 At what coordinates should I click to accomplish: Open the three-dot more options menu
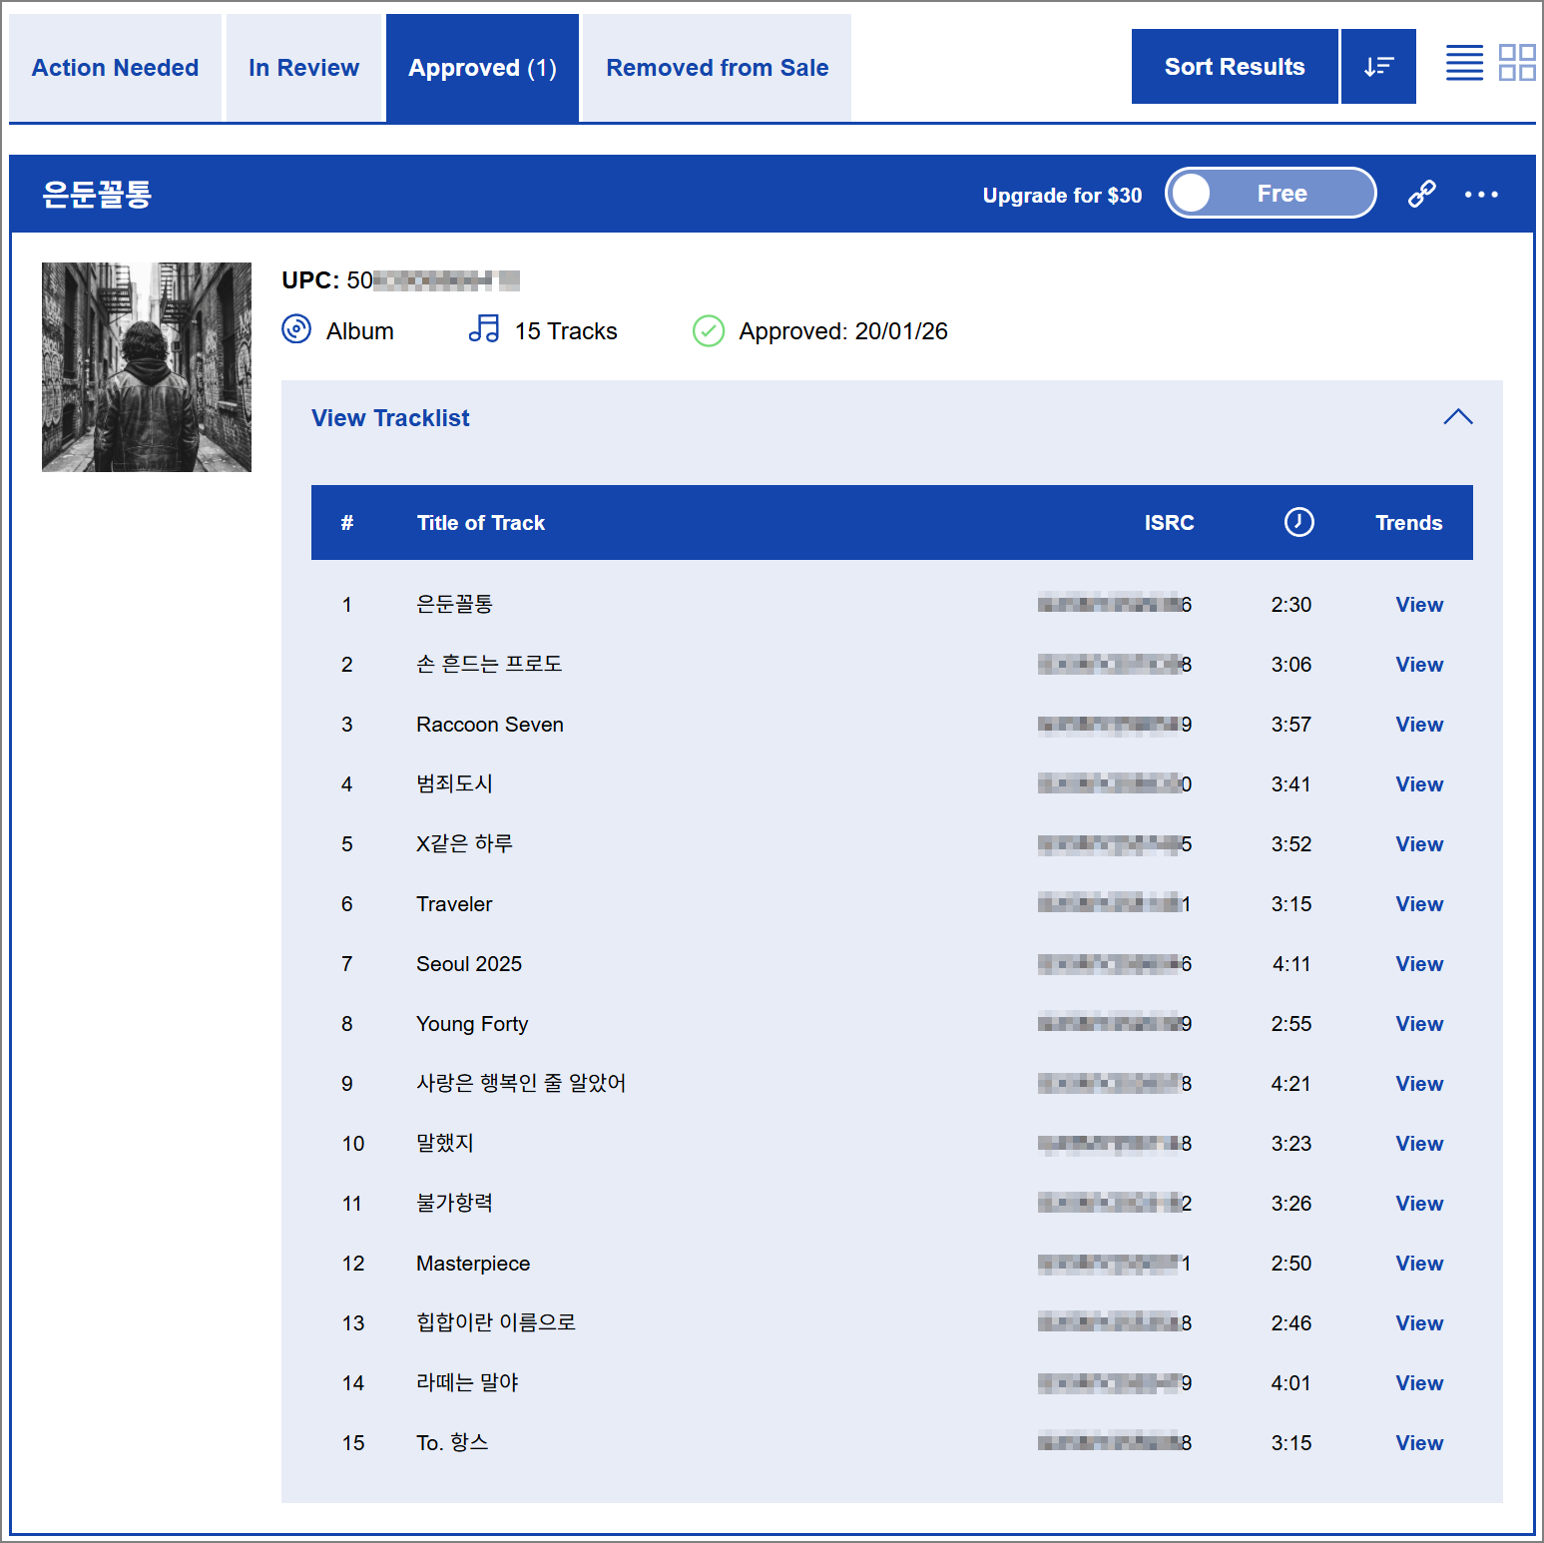(x=1480, y=195)
